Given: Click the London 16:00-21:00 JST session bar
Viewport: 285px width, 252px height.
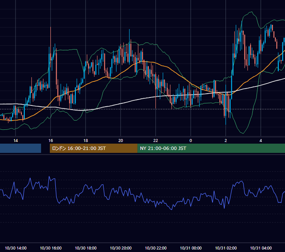Looking at the screenshot, I should tap(93, 148).
